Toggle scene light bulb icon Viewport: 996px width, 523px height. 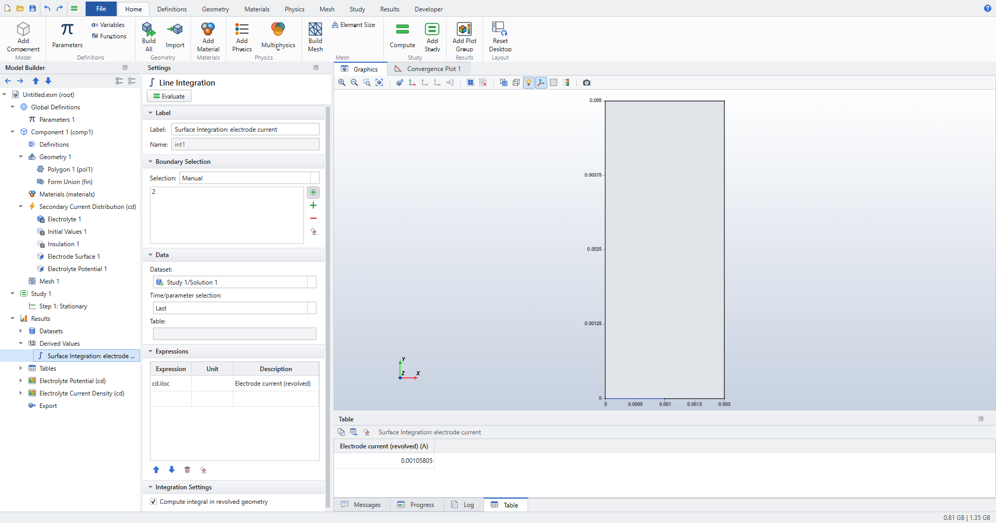[529, 82]
